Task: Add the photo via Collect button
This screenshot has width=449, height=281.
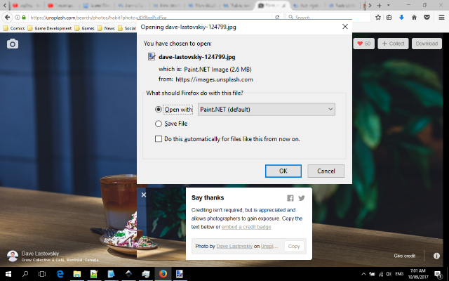Action: click(393, 44)
